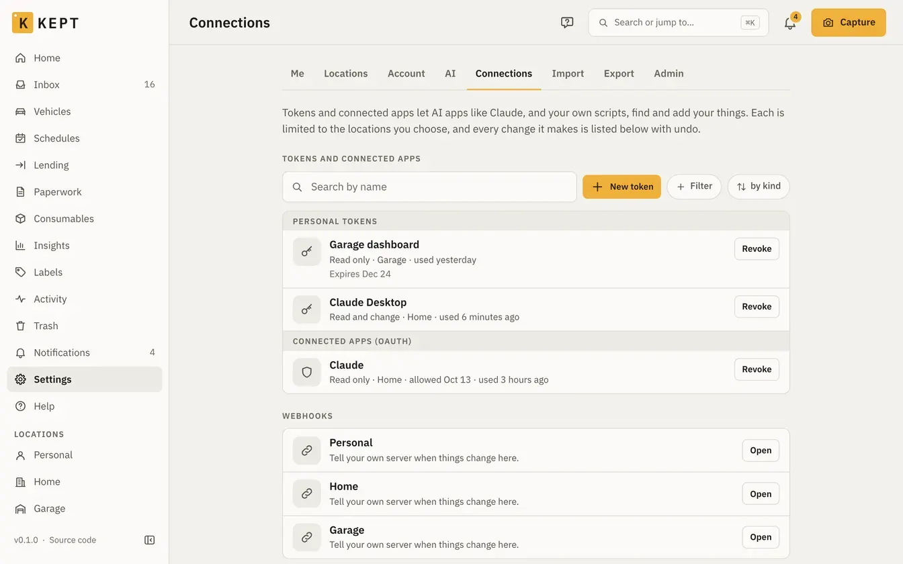
Task: Switch to the Import tab
Action: (568, 74)
